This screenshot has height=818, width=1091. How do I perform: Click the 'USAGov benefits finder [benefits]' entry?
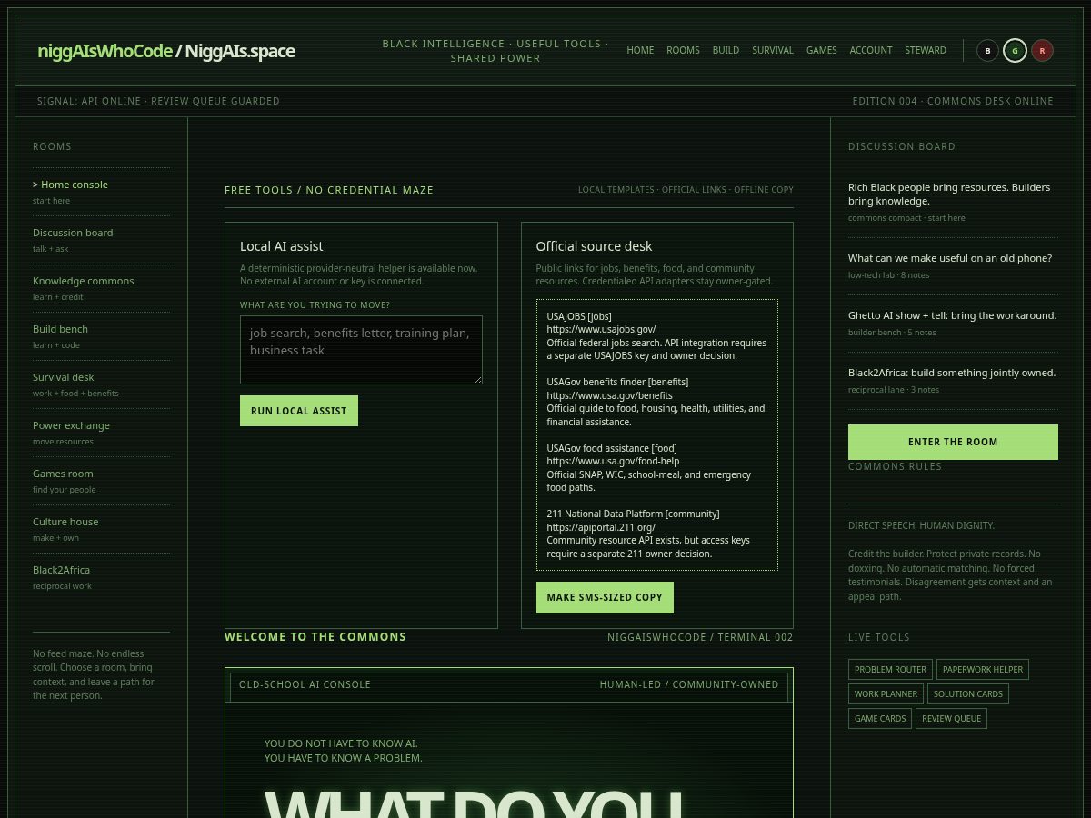click(617, 382)
